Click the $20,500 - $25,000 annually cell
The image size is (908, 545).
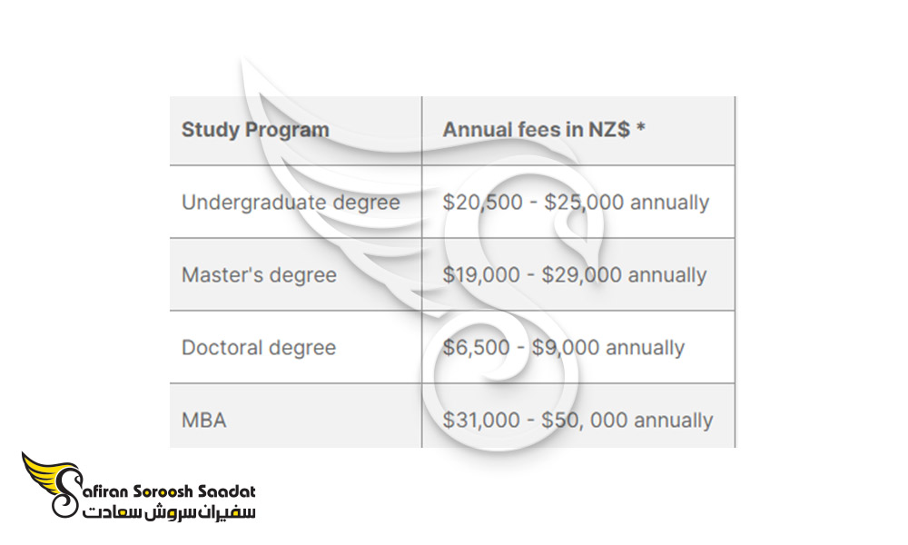(576, 203)
